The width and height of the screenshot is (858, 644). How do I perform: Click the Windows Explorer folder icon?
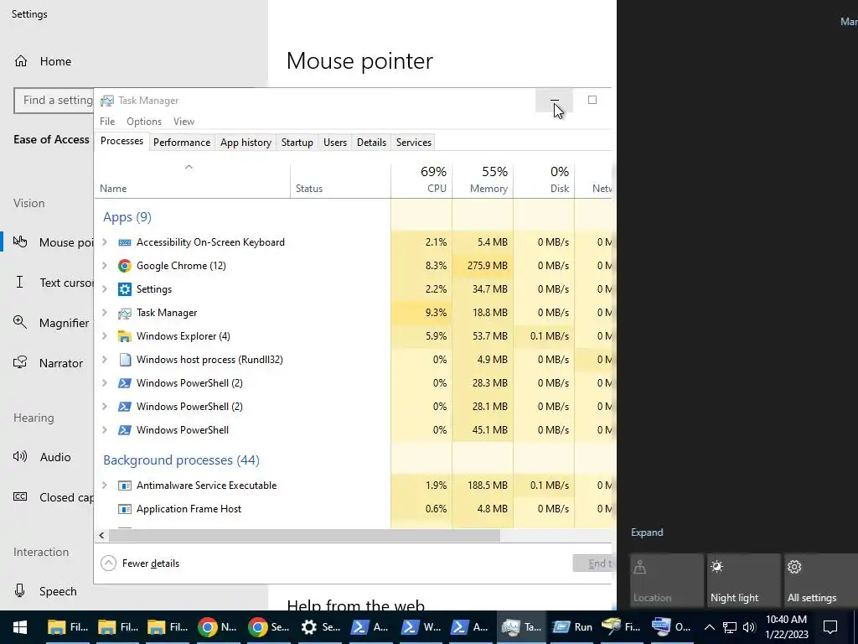click(125, 336)
